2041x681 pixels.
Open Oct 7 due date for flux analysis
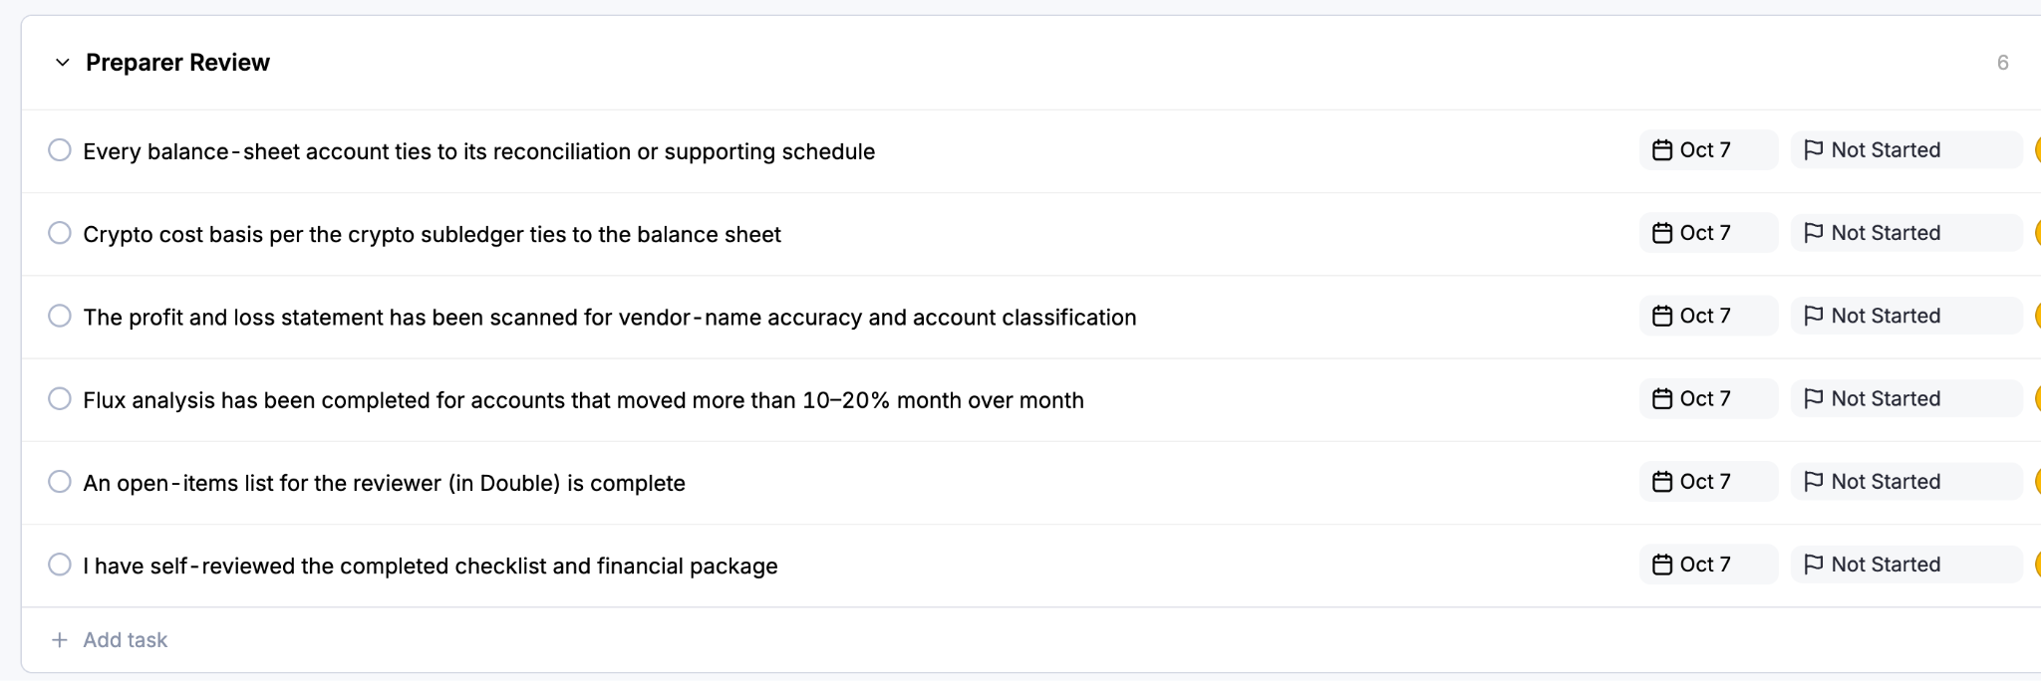coord(1708,398)
